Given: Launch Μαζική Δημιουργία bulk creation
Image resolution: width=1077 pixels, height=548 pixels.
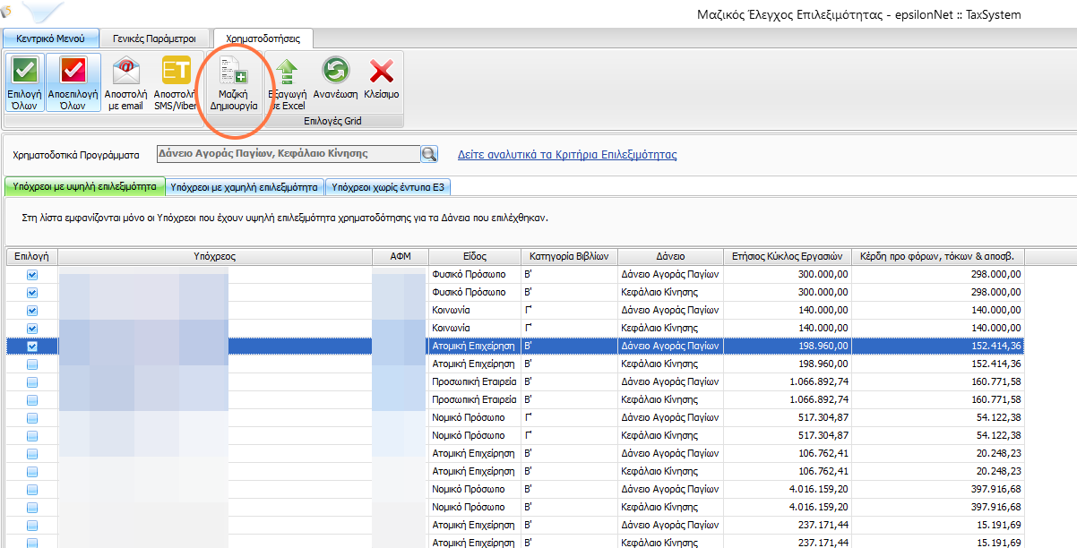Looking at the screenshot, I should tap(233, 82).
